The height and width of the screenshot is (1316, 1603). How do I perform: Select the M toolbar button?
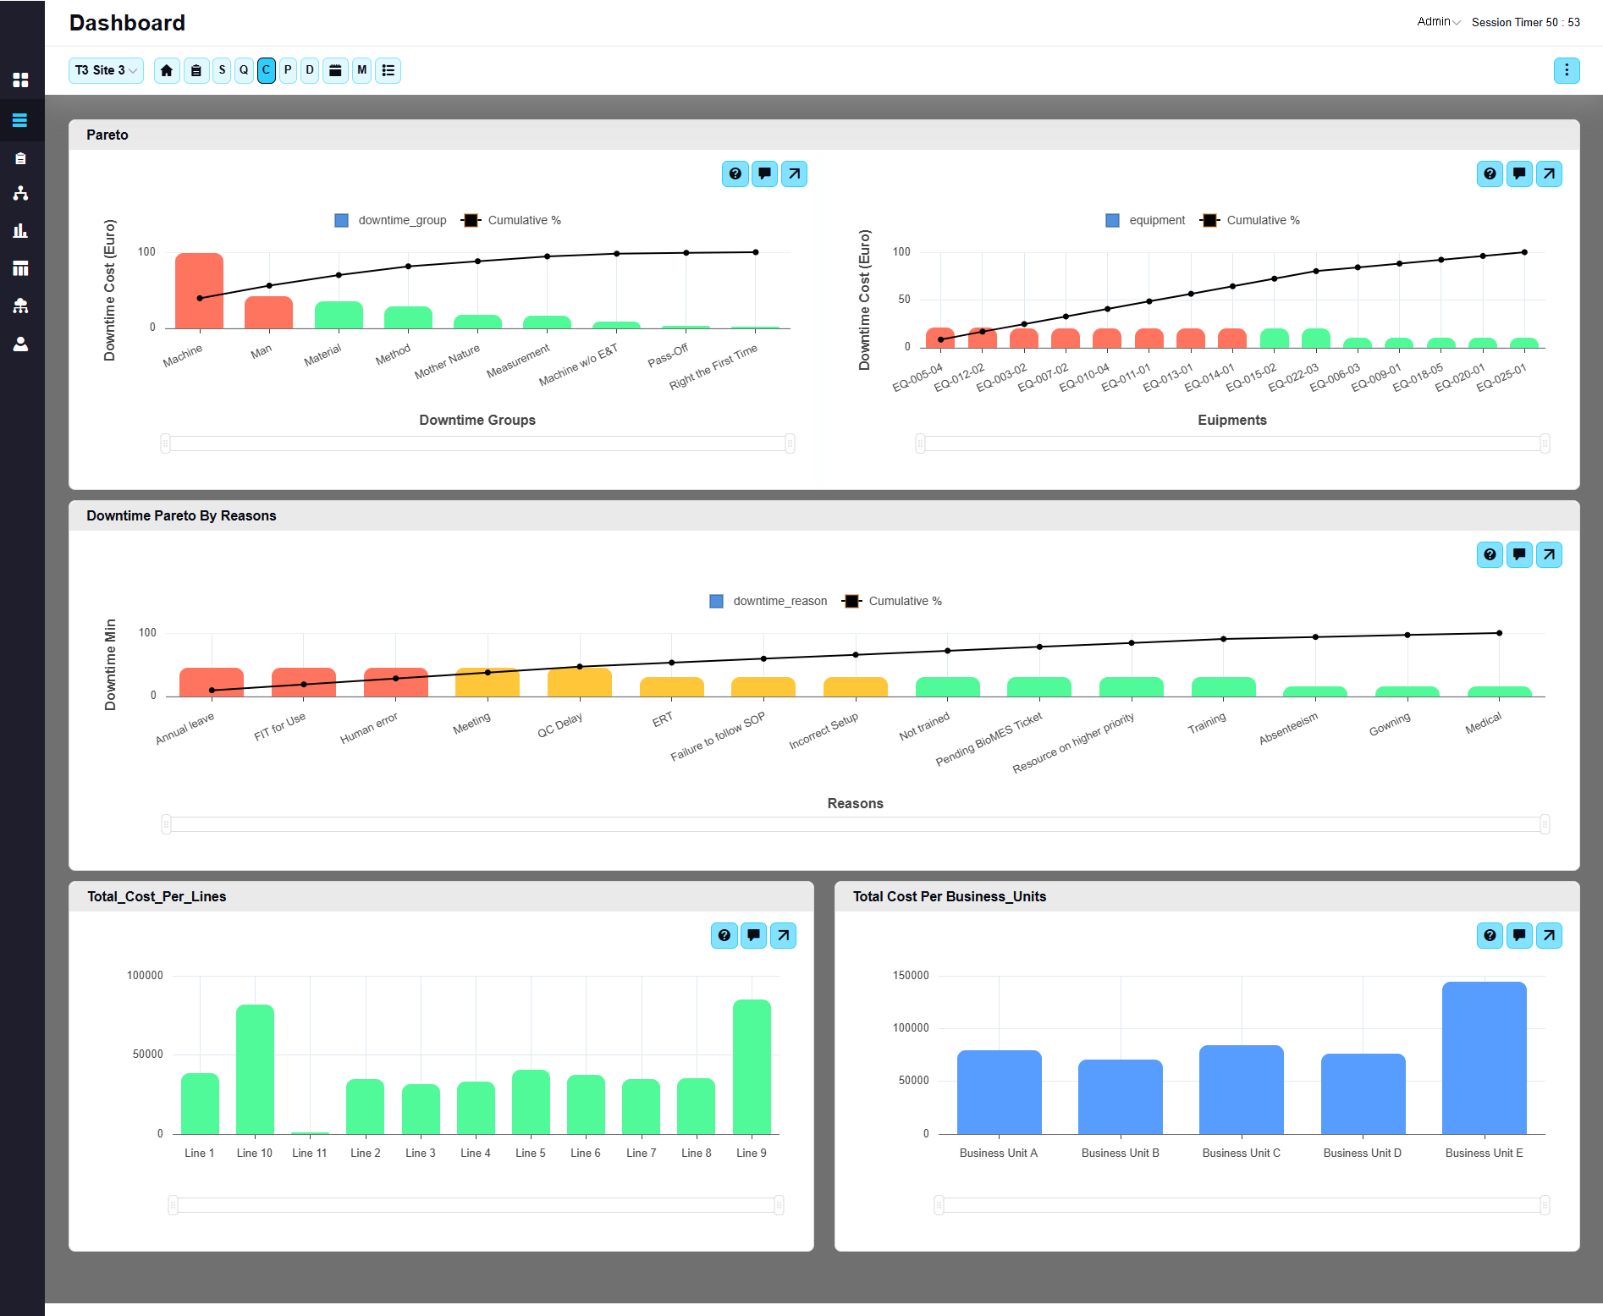pos(361,70)
